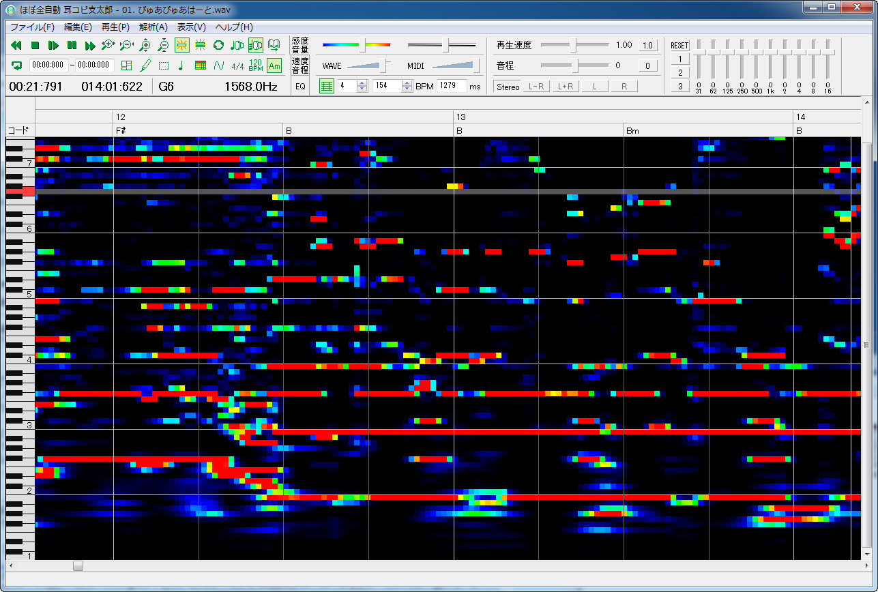
Task: Stop playback with the green stop icon
Action: click(x=35, y=46)
